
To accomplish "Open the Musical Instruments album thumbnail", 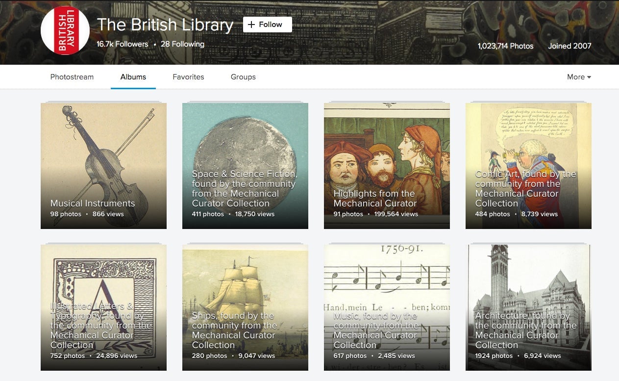I will (103, 166).
